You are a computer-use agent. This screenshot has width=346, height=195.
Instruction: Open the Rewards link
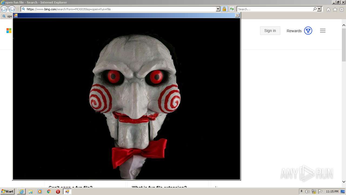294,31
